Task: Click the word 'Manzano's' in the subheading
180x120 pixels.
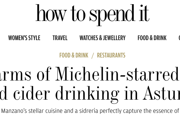Action: [x=14, y=111]
